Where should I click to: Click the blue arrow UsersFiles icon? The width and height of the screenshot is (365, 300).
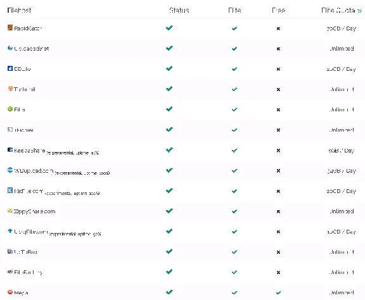coord(10,231)
